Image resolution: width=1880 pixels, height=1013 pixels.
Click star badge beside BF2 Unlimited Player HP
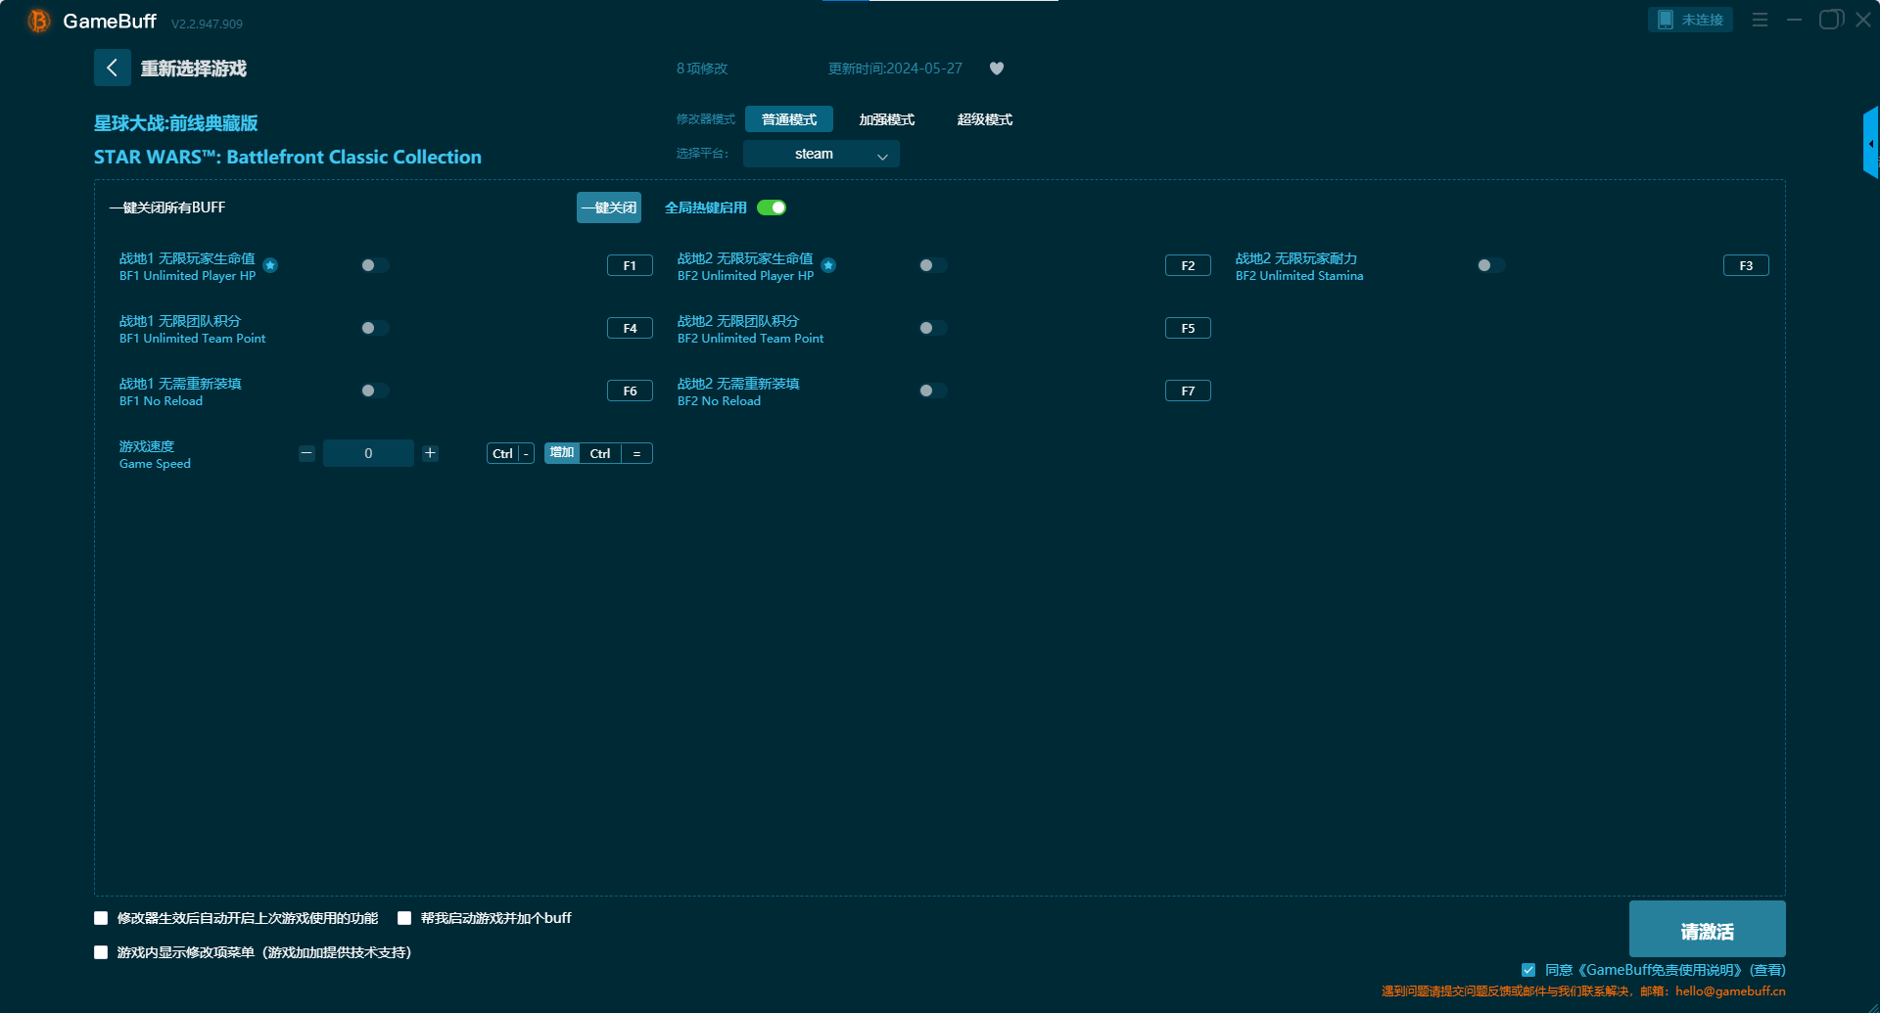point(828,265)
